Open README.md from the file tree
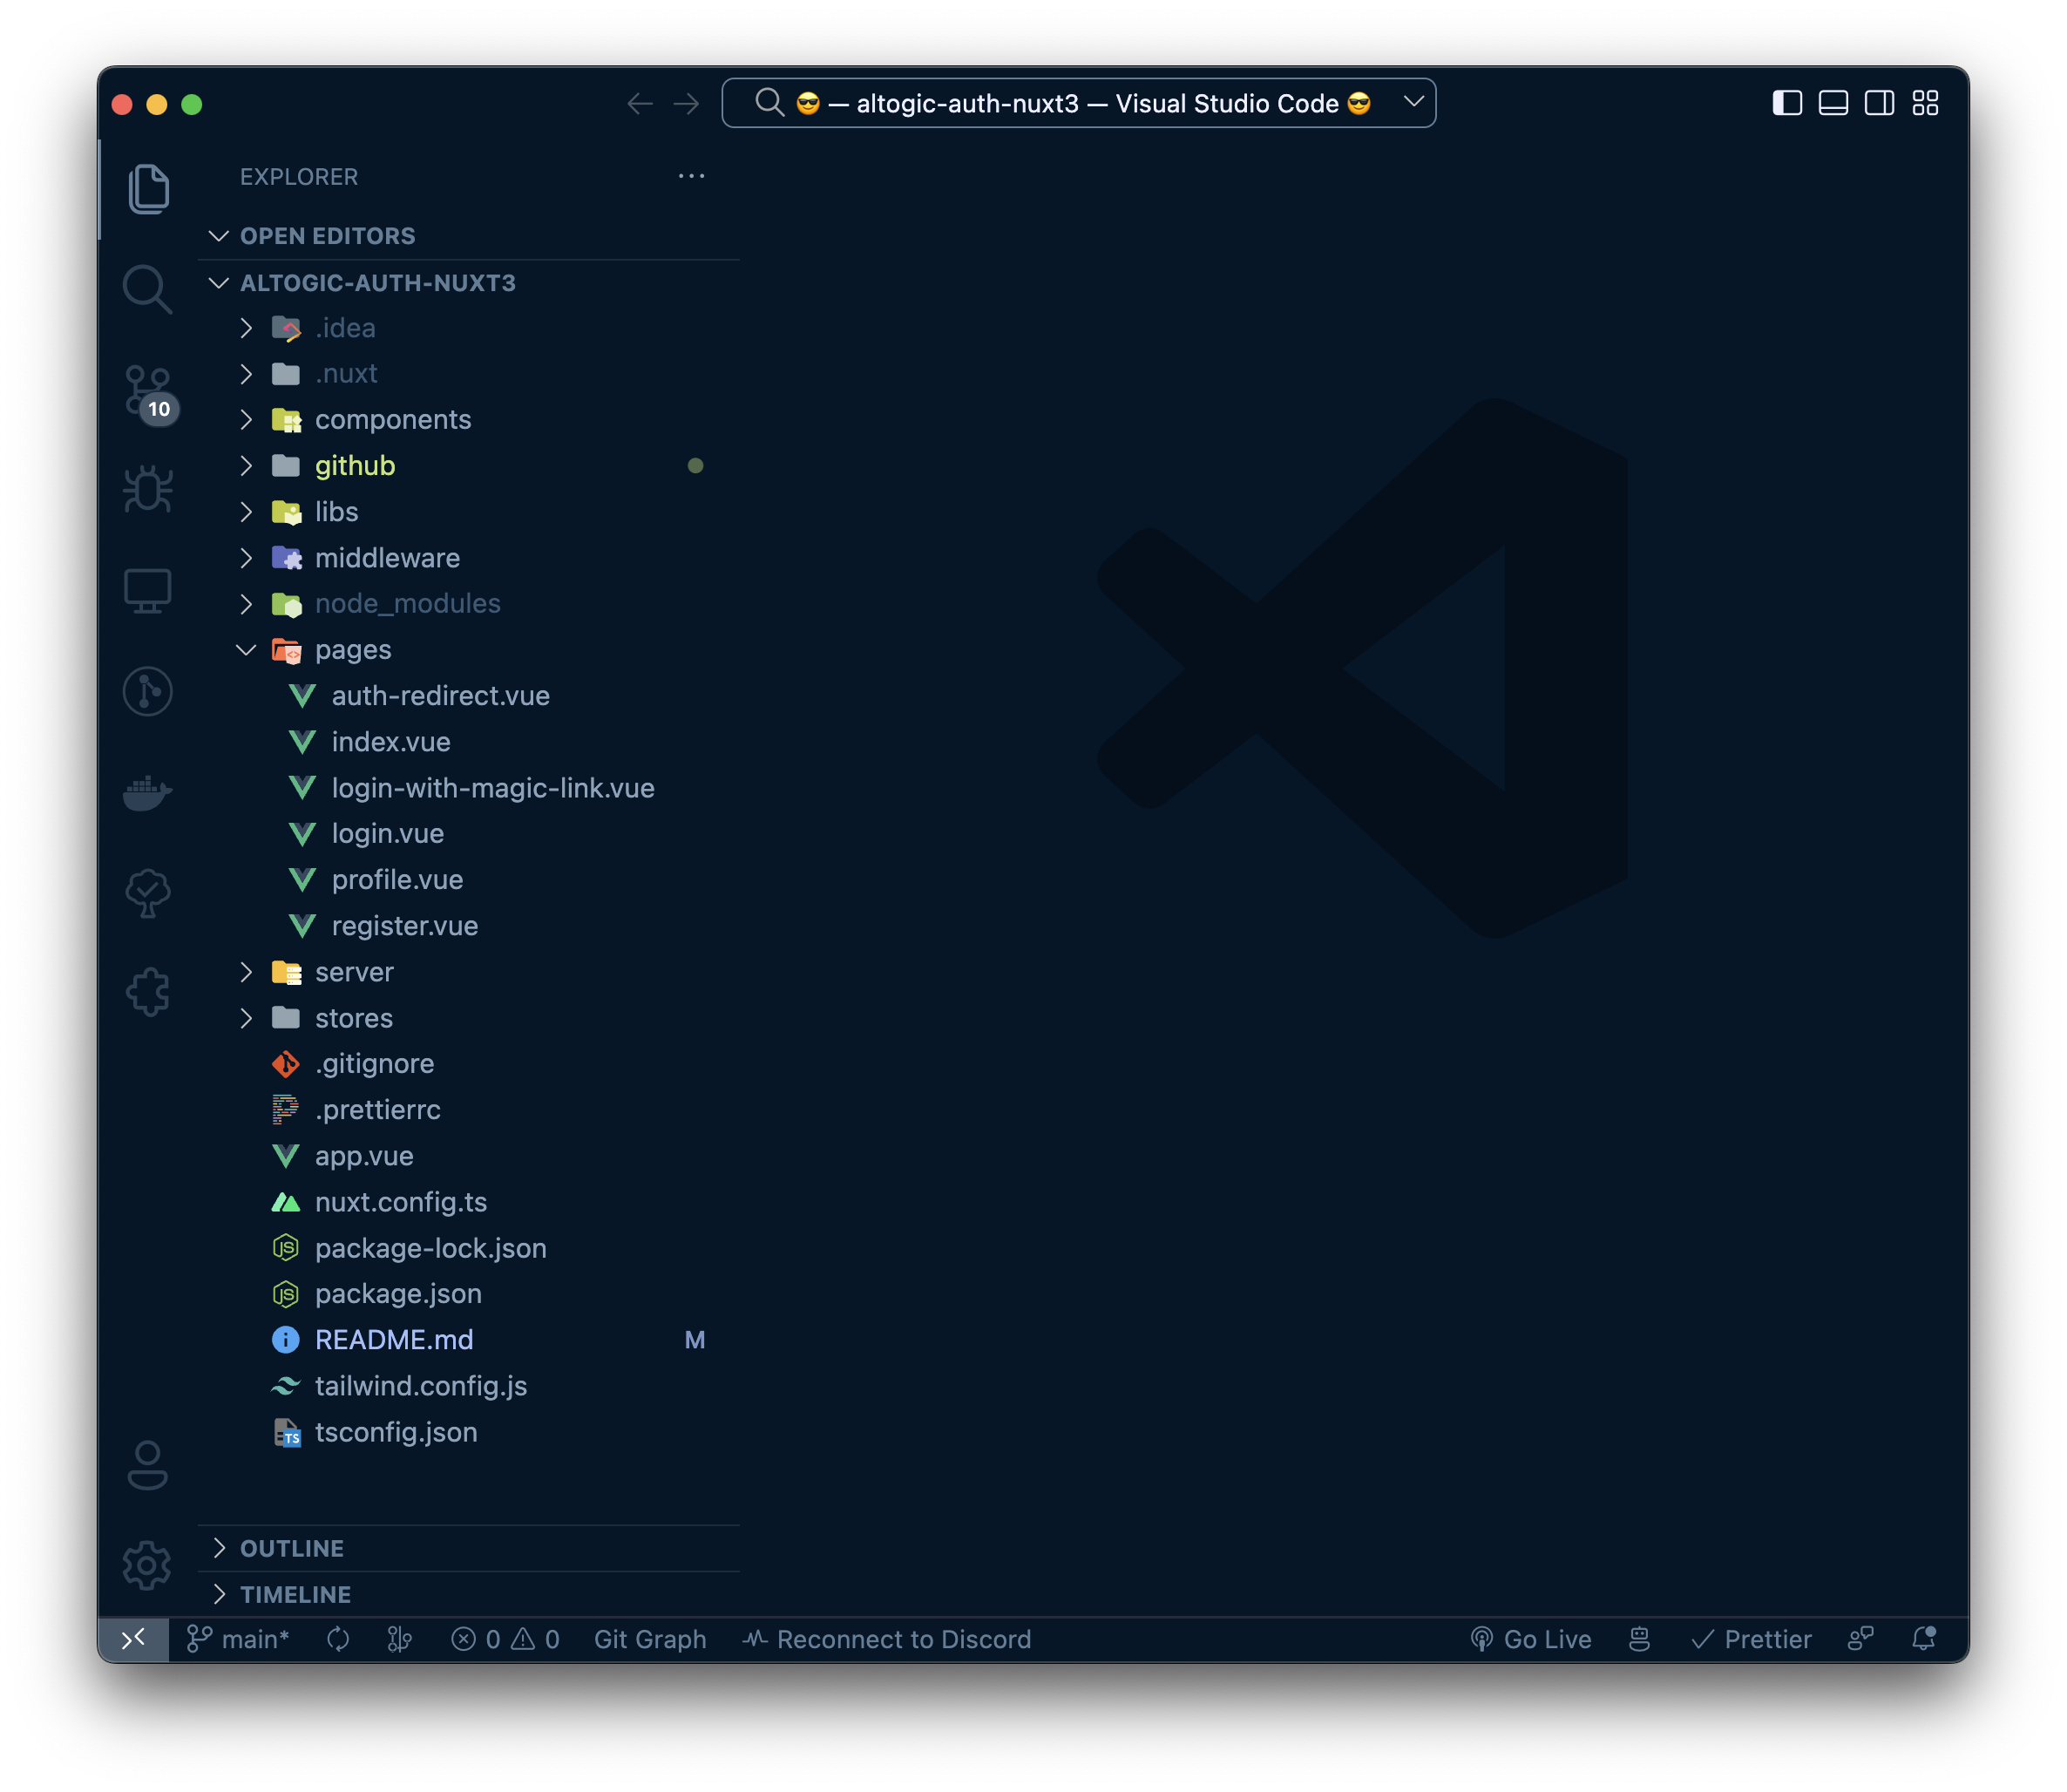The image size is (2067, 1792). 394,1340
